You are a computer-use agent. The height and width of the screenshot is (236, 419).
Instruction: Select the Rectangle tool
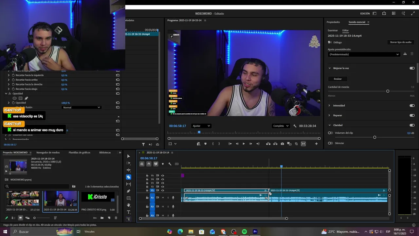(x=129, y=198)
